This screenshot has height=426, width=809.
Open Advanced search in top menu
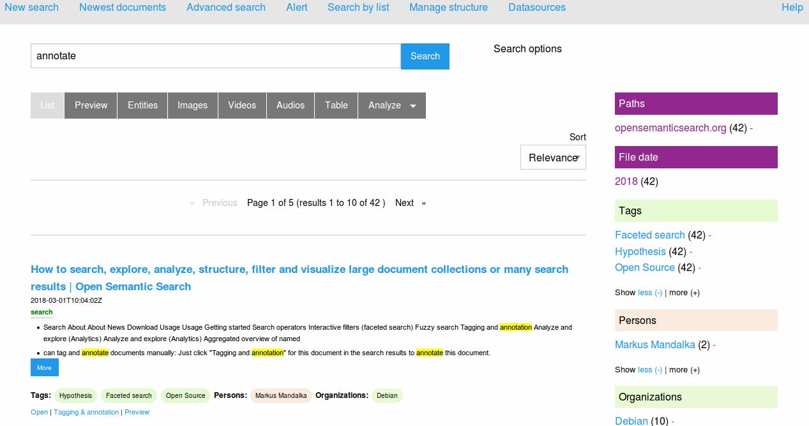coord(226,8)
